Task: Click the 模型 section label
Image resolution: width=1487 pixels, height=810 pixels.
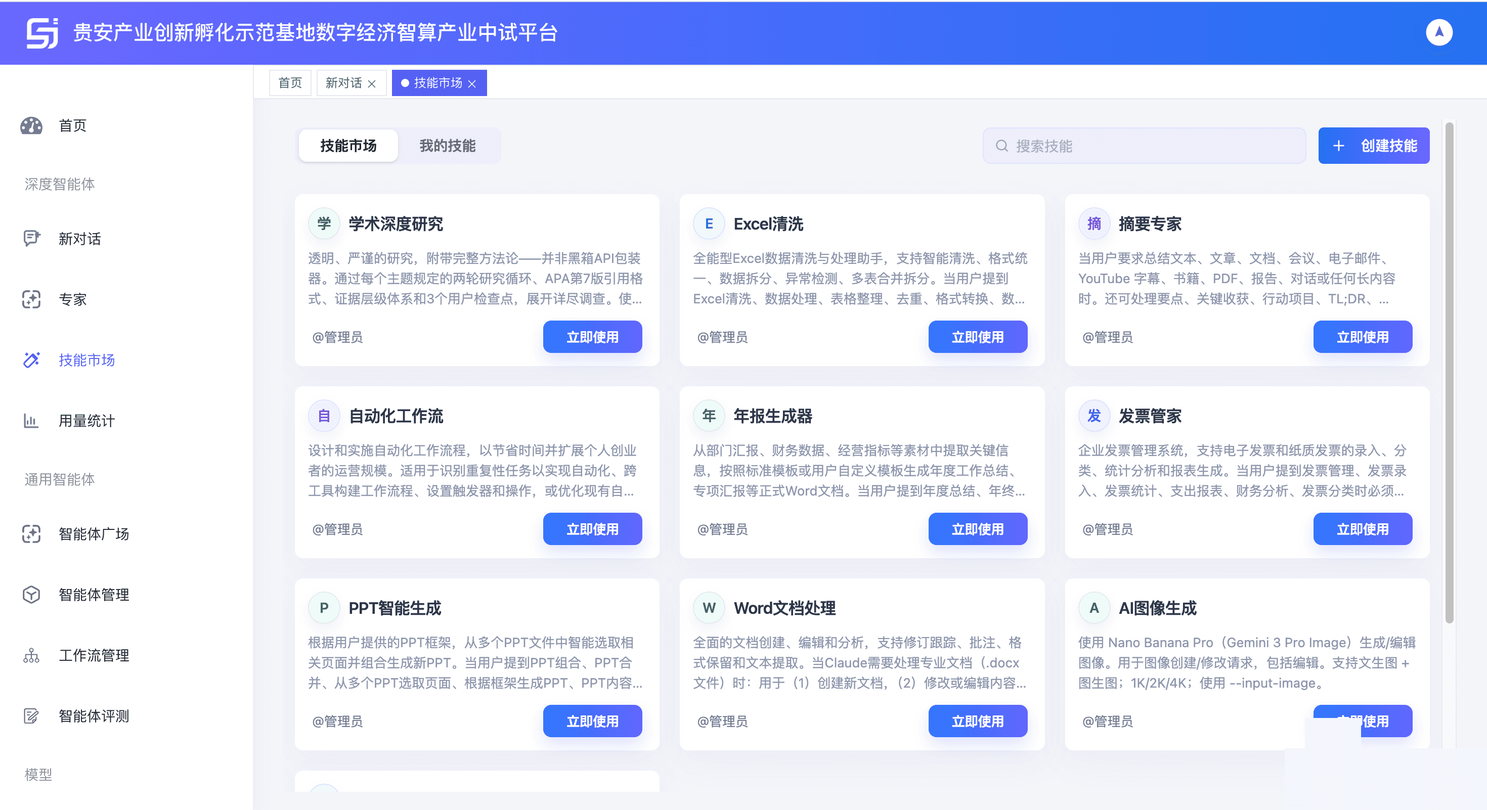Action: pyautogui.click(x=38, y=774)
